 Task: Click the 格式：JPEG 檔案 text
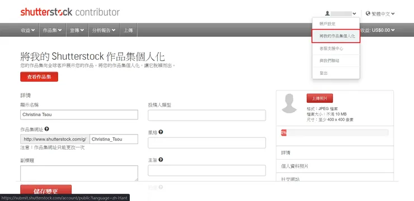322,108
